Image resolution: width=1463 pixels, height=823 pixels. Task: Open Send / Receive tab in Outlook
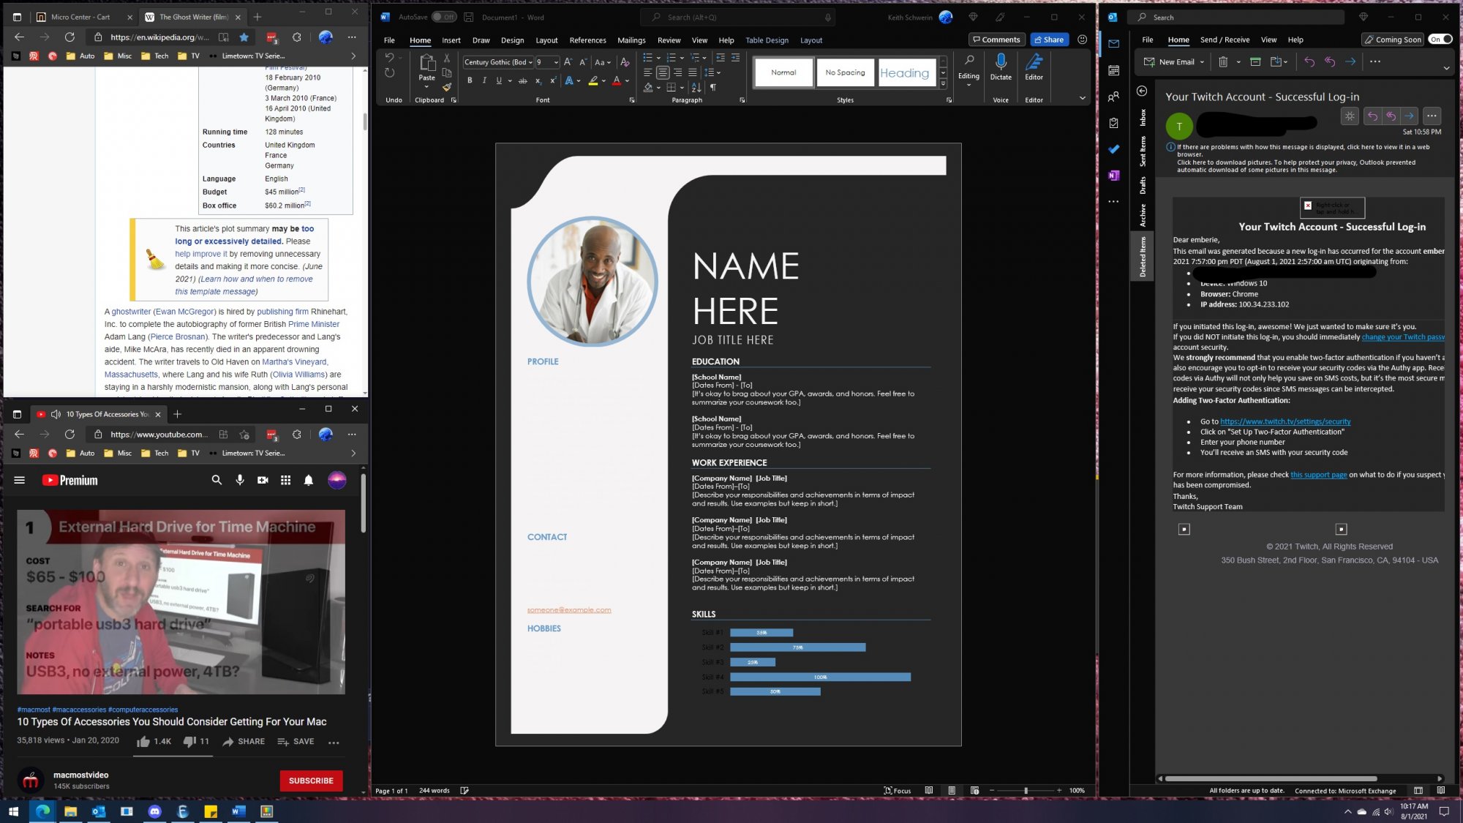(1225, 40)
